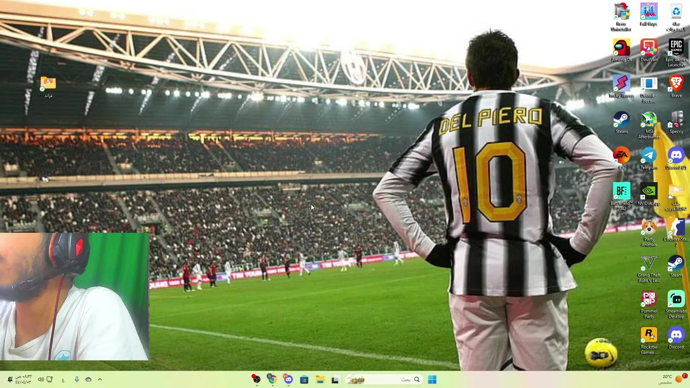Launch Fall Guys from the desktop

coord(648,15)
